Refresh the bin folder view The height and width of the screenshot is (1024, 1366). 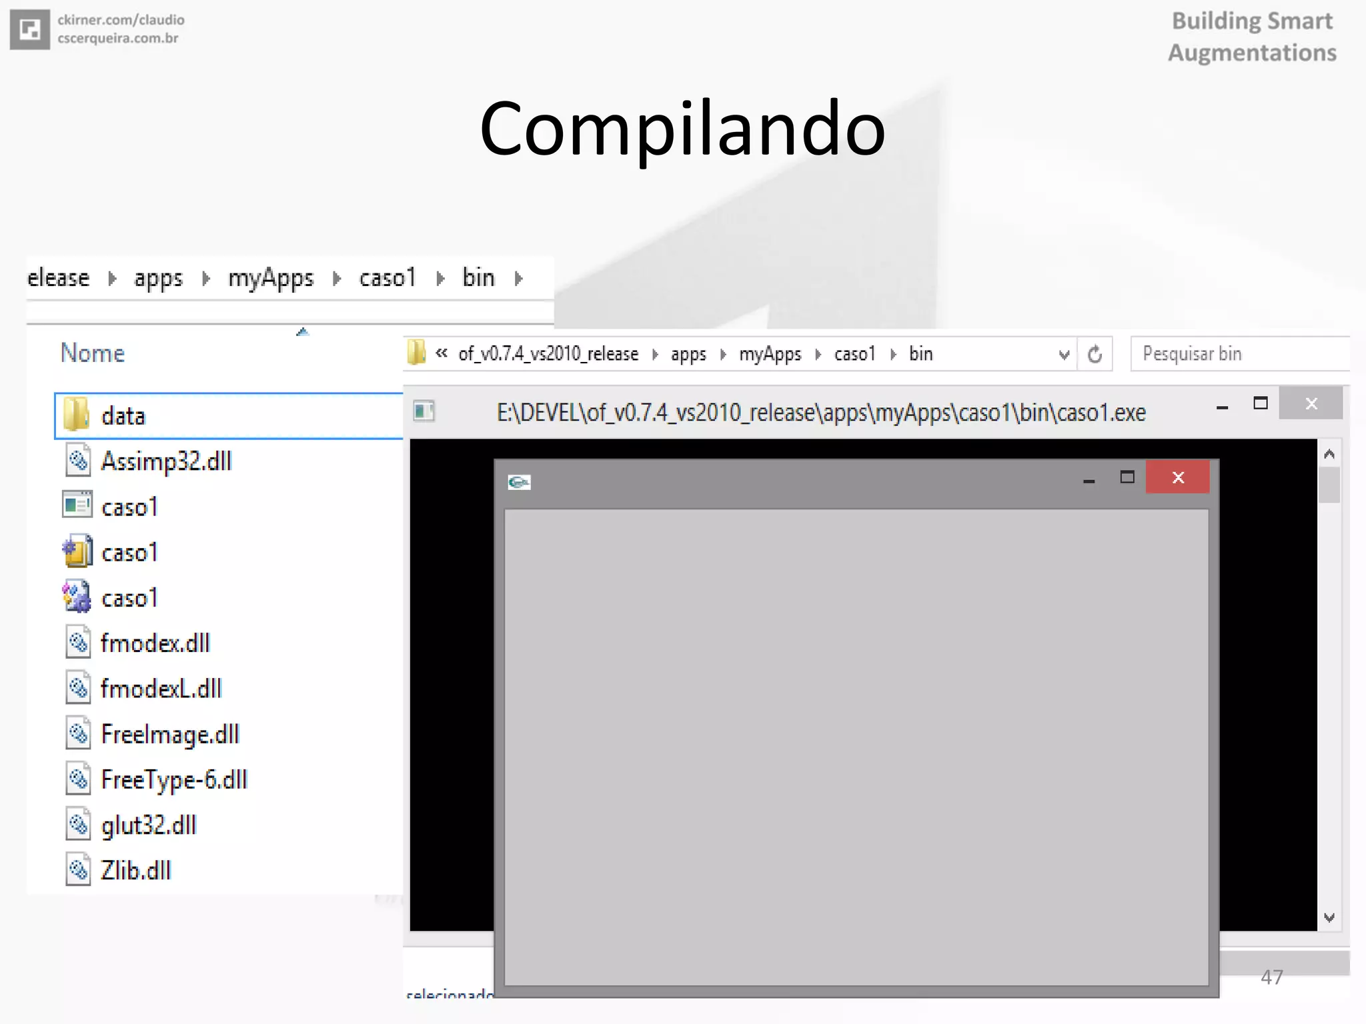click(1095, 354)
